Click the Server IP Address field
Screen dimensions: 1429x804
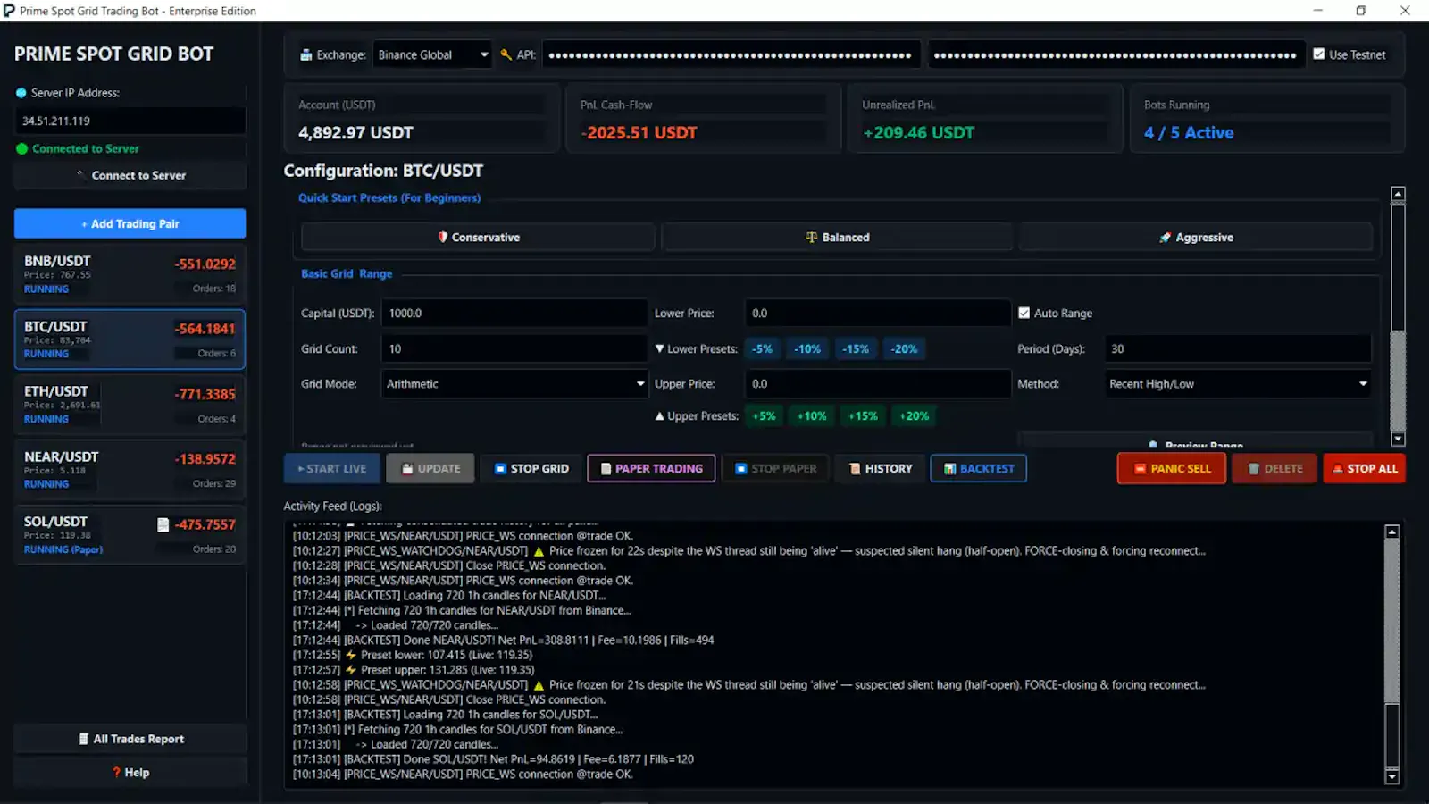click(x=130, y=121)
